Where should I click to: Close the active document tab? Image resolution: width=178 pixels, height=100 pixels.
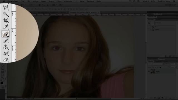click(99, 12)
